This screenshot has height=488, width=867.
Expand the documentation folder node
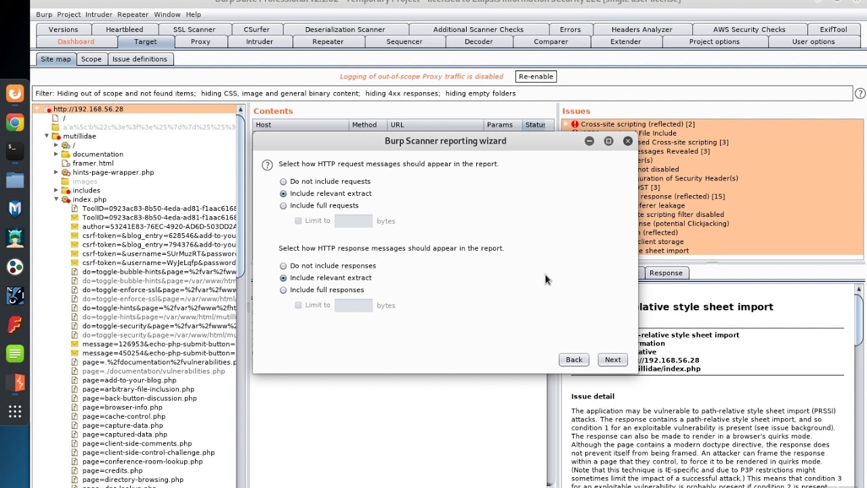click(x=56, y=155)
